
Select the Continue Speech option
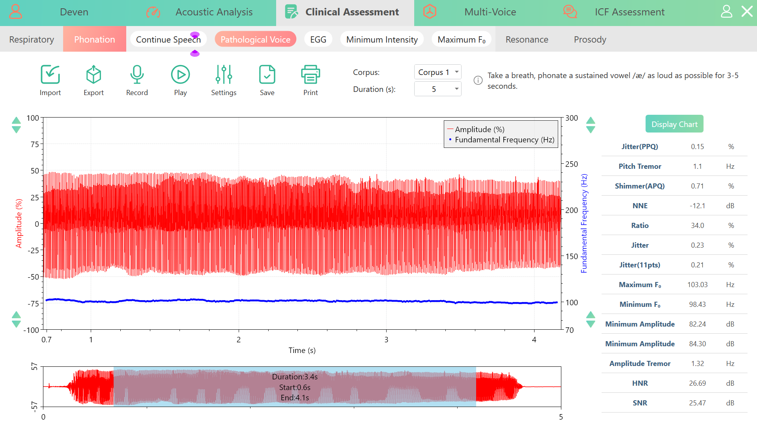point(168,39)
